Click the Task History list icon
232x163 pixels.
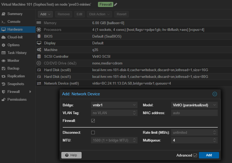coord(3,53)
